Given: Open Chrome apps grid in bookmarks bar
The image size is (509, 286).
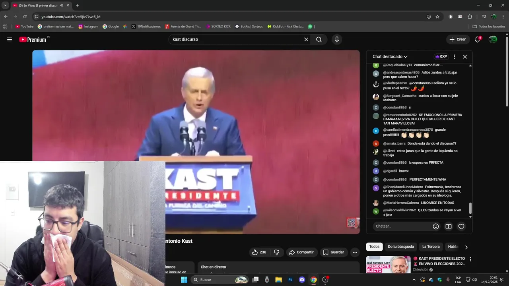Looking at the screenshot, I should coord(5,27).
